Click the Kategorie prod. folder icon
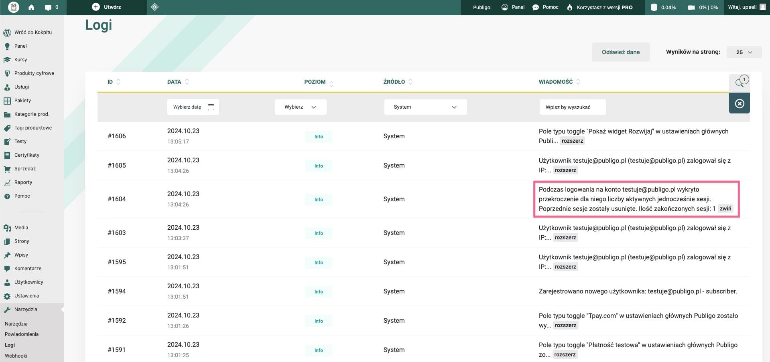The image size is (770, 362). 7,115
